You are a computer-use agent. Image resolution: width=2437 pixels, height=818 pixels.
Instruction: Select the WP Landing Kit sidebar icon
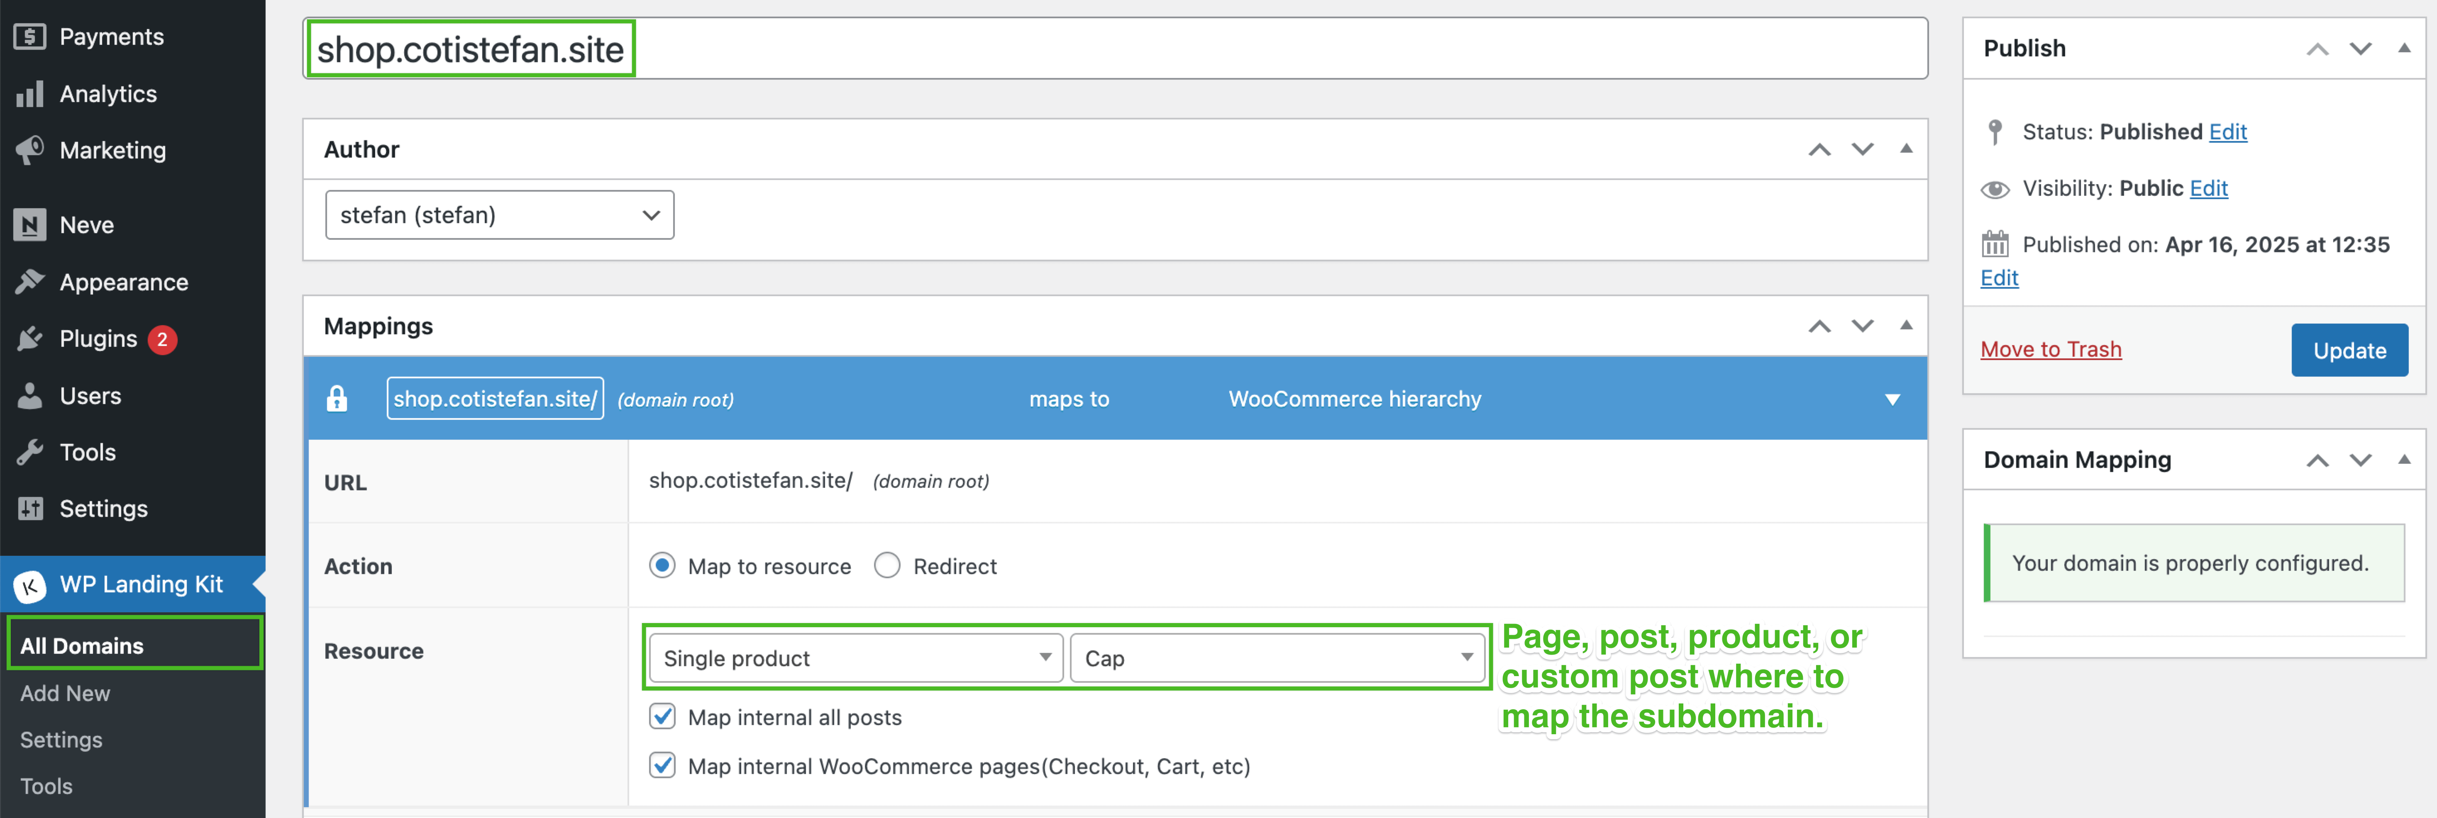pyautogui.click(x=29, y=584)
